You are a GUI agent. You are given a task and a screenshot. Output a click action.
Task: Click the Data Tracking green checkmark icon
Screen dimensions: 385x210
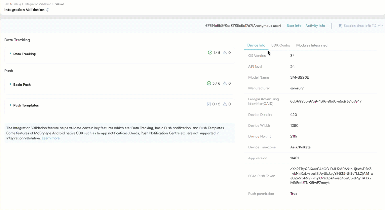click(210, 52)
